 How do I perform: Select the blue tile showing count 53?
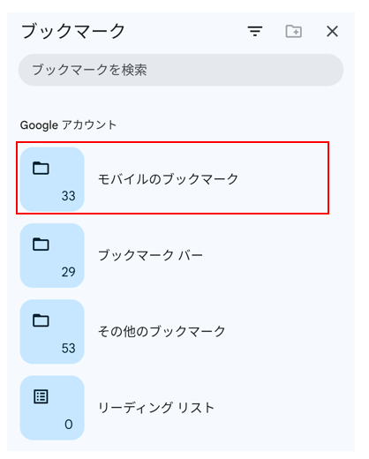tap(52, 332)
